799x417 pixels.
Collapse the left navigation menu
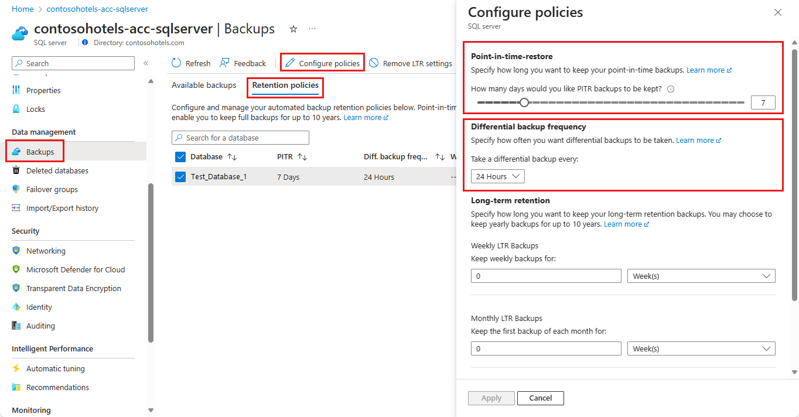click(x=146, y=63)
